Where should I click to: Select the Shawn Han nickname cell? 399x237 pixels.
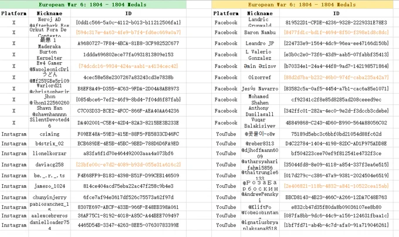[x=49, y=111]
